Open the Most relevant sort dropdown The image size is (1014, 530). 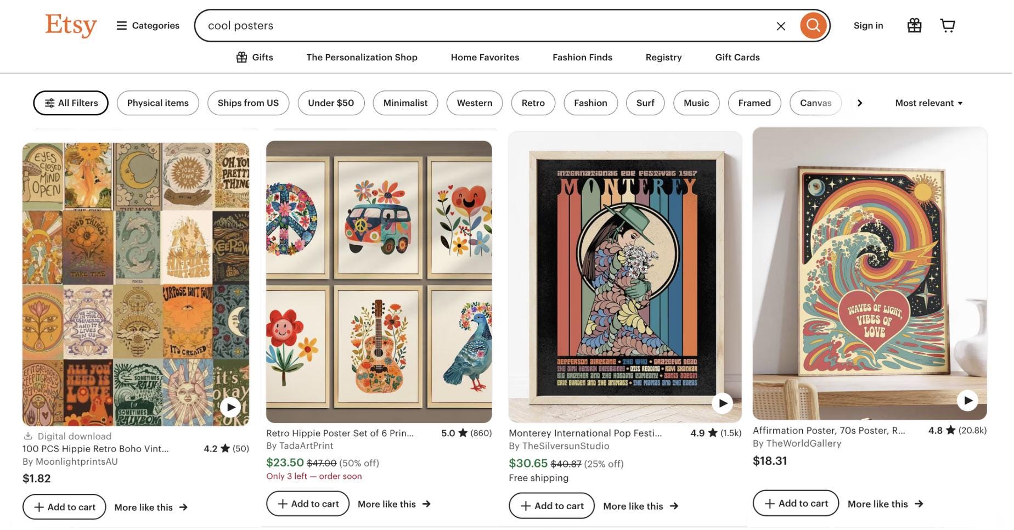pyautogui.click(x=928, y=103)
